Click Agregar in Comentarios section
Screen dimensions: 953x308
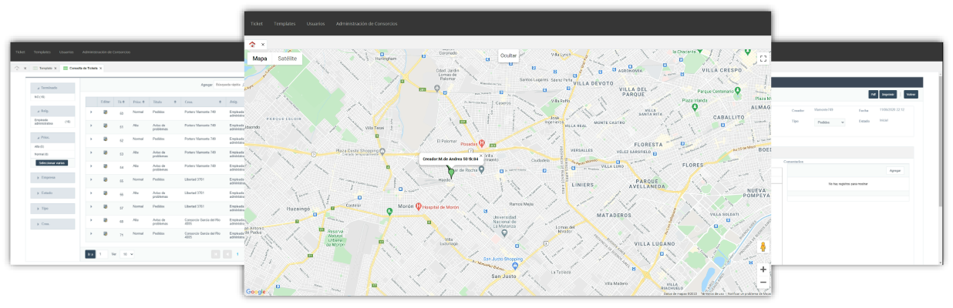(x=895, y=170)
